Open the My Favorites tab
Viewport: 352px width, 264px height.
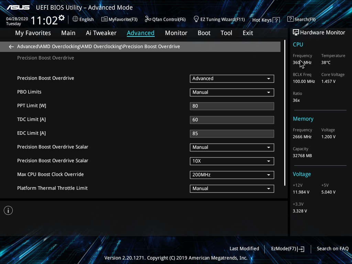pyautogui.click(x=33, y=33)
